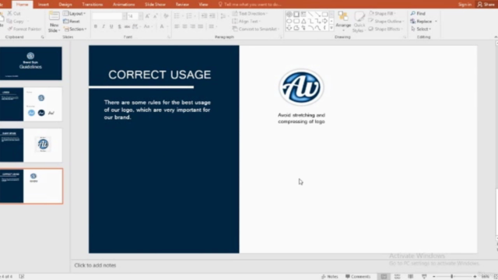This screenshot has width=498, height=280.
Task: Open the Align Text dropdown
Action: [x=247, y=21]
